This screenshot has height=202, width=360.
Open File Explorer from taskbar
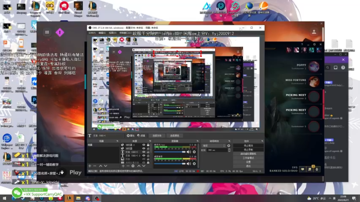(78, 198)
